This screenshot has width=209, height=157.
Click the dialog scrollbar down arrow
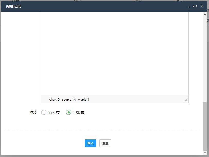205,153
